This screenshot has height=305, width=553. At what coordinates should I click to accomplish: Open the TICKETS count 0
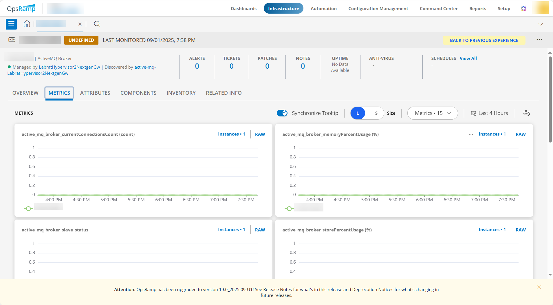tap(231, 66)
